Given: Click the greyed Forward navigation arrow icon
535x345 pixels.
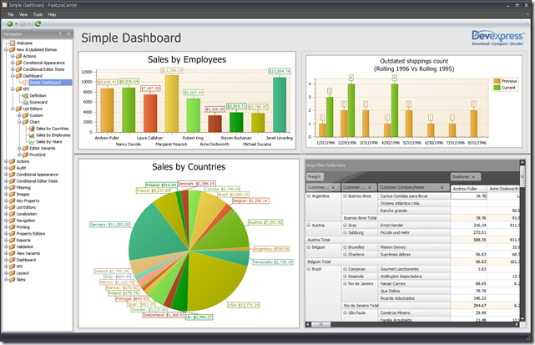Looking at the screenshot, I should tap(23, 24).
